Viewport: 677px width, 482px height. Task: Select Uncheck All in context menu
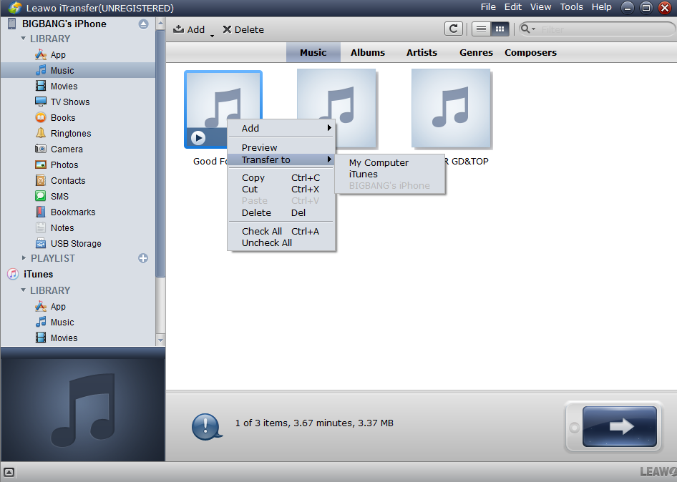pos(281,243)
